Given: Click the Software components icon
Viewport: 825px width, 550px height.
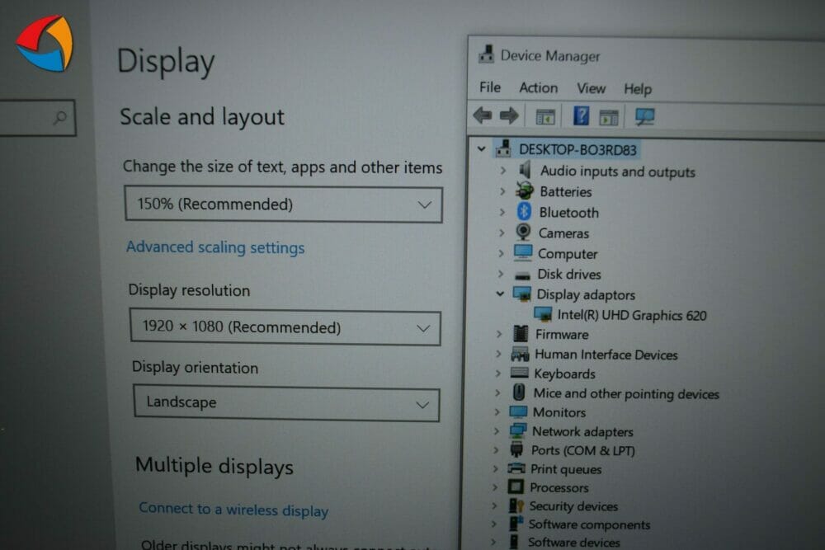Looking at the screenshot, I should 516,524.
